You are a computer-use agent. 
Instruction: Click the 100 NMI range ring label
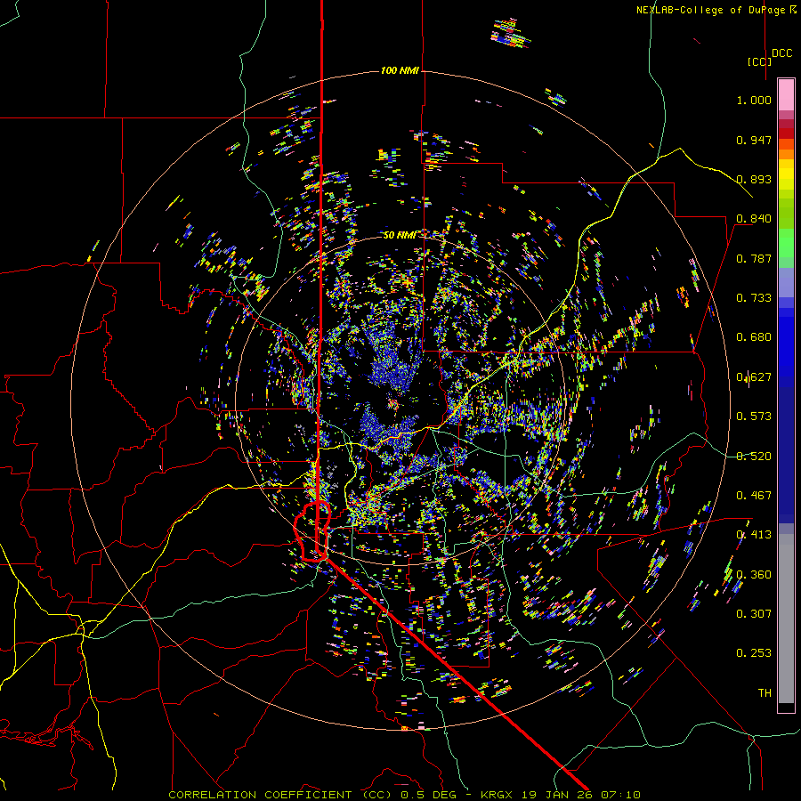tap(400, 70)
